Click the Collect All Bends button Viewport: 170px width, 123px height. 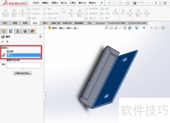point(22,73)
